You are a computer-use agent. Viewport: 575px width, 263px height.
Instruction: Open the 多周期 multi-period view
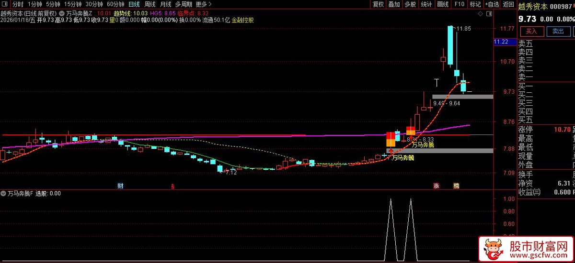[184, 4]
